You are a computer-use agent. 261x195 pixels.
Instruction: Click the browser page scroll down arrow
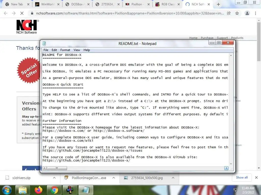point(259,168)
